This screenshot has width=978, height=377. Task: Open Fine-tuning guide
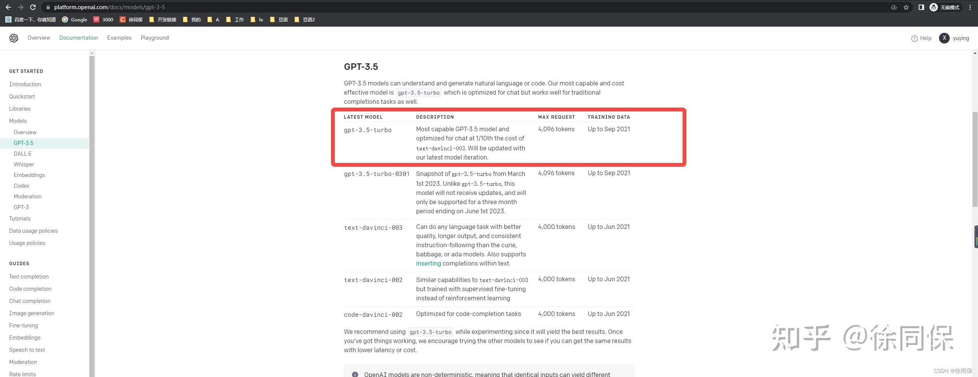click(24, 325)
